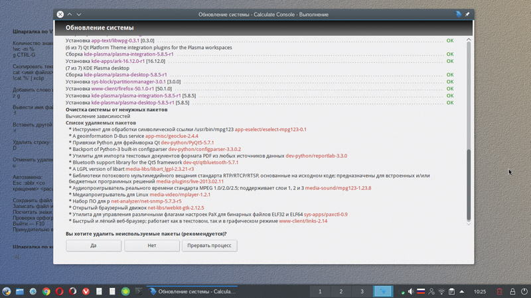Open system settings gear in the taskbar
This screenshot has width=531, height=298.
pyautogui.click(x=33, y=291)
